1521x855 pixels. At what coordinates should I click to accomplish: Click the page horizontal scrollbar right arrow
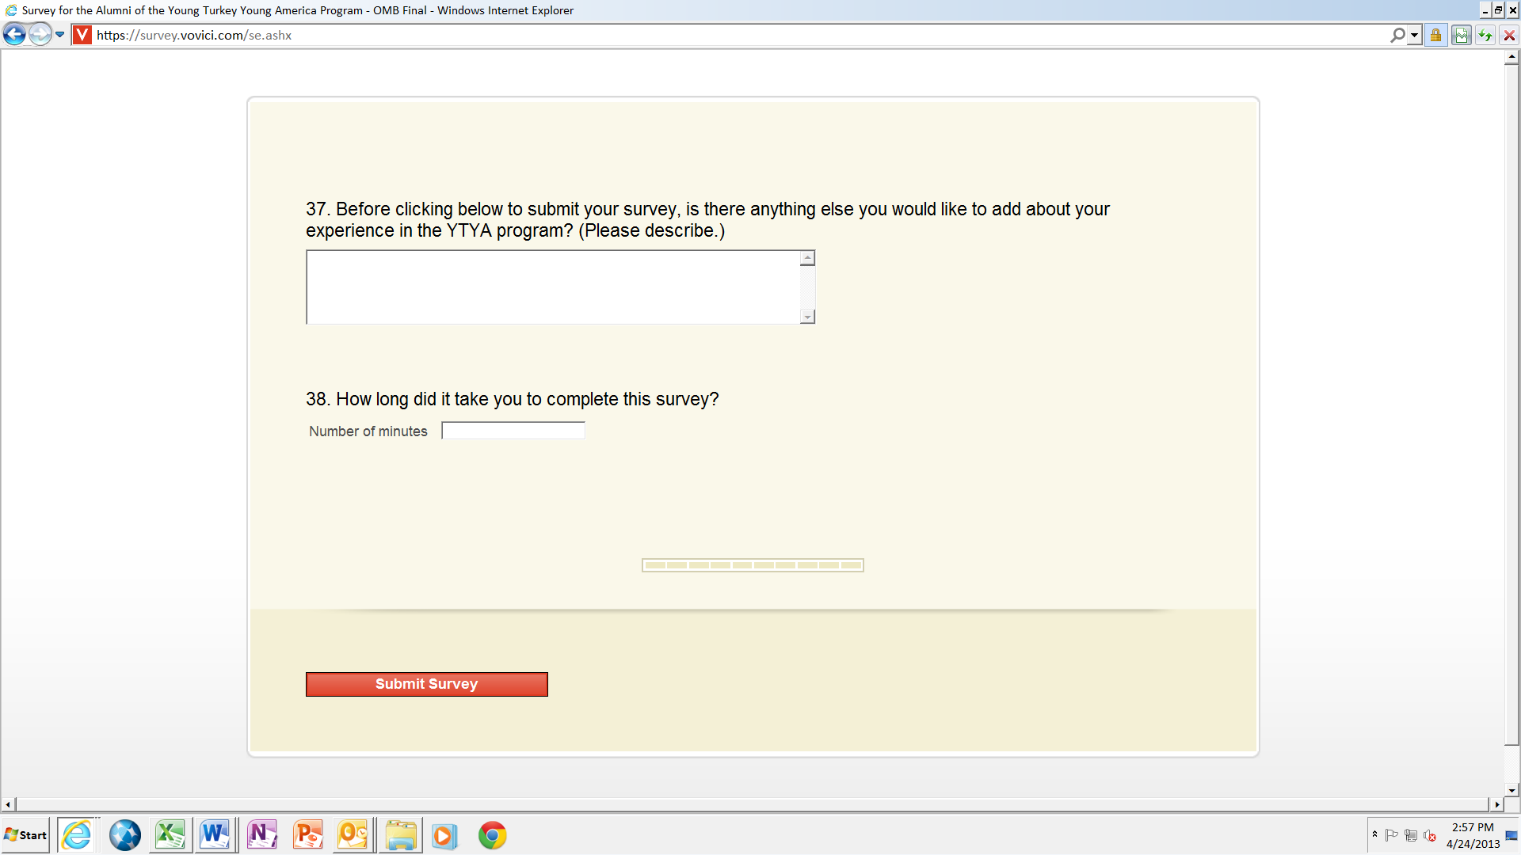[x=1496, y=804]
